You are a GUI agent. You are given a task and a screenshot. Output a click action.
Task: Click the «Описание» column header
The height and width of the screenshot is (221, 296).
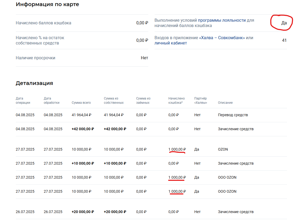(225, 103)
